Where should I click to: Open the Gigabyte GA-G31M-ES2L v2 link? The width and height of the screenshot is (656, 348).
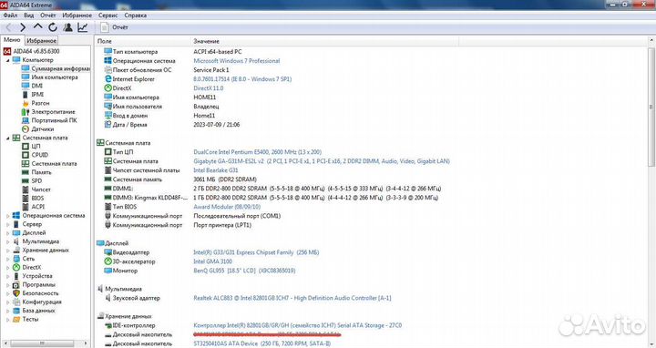coord(322,161)
